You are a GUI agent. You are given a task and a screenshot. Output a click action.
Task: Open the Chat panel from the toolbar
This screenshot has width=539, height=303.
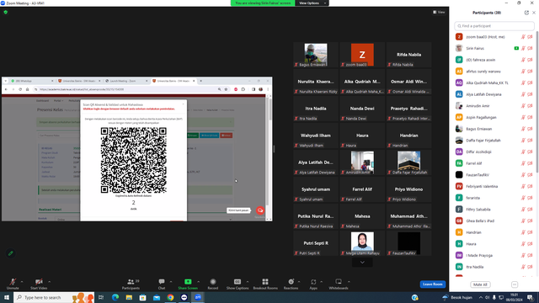pyautogui.click(x=162, y=284)
